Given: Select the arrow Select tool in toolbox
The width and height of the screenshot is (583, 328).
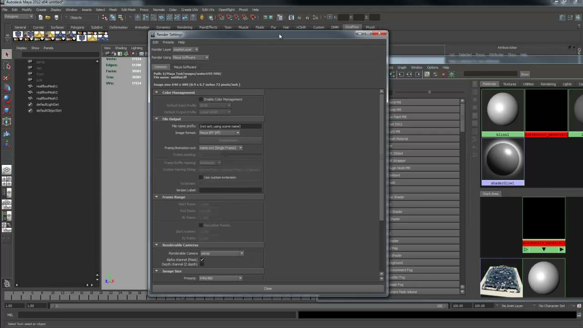Looking at the screenshot, I should (x=7, y=55).
